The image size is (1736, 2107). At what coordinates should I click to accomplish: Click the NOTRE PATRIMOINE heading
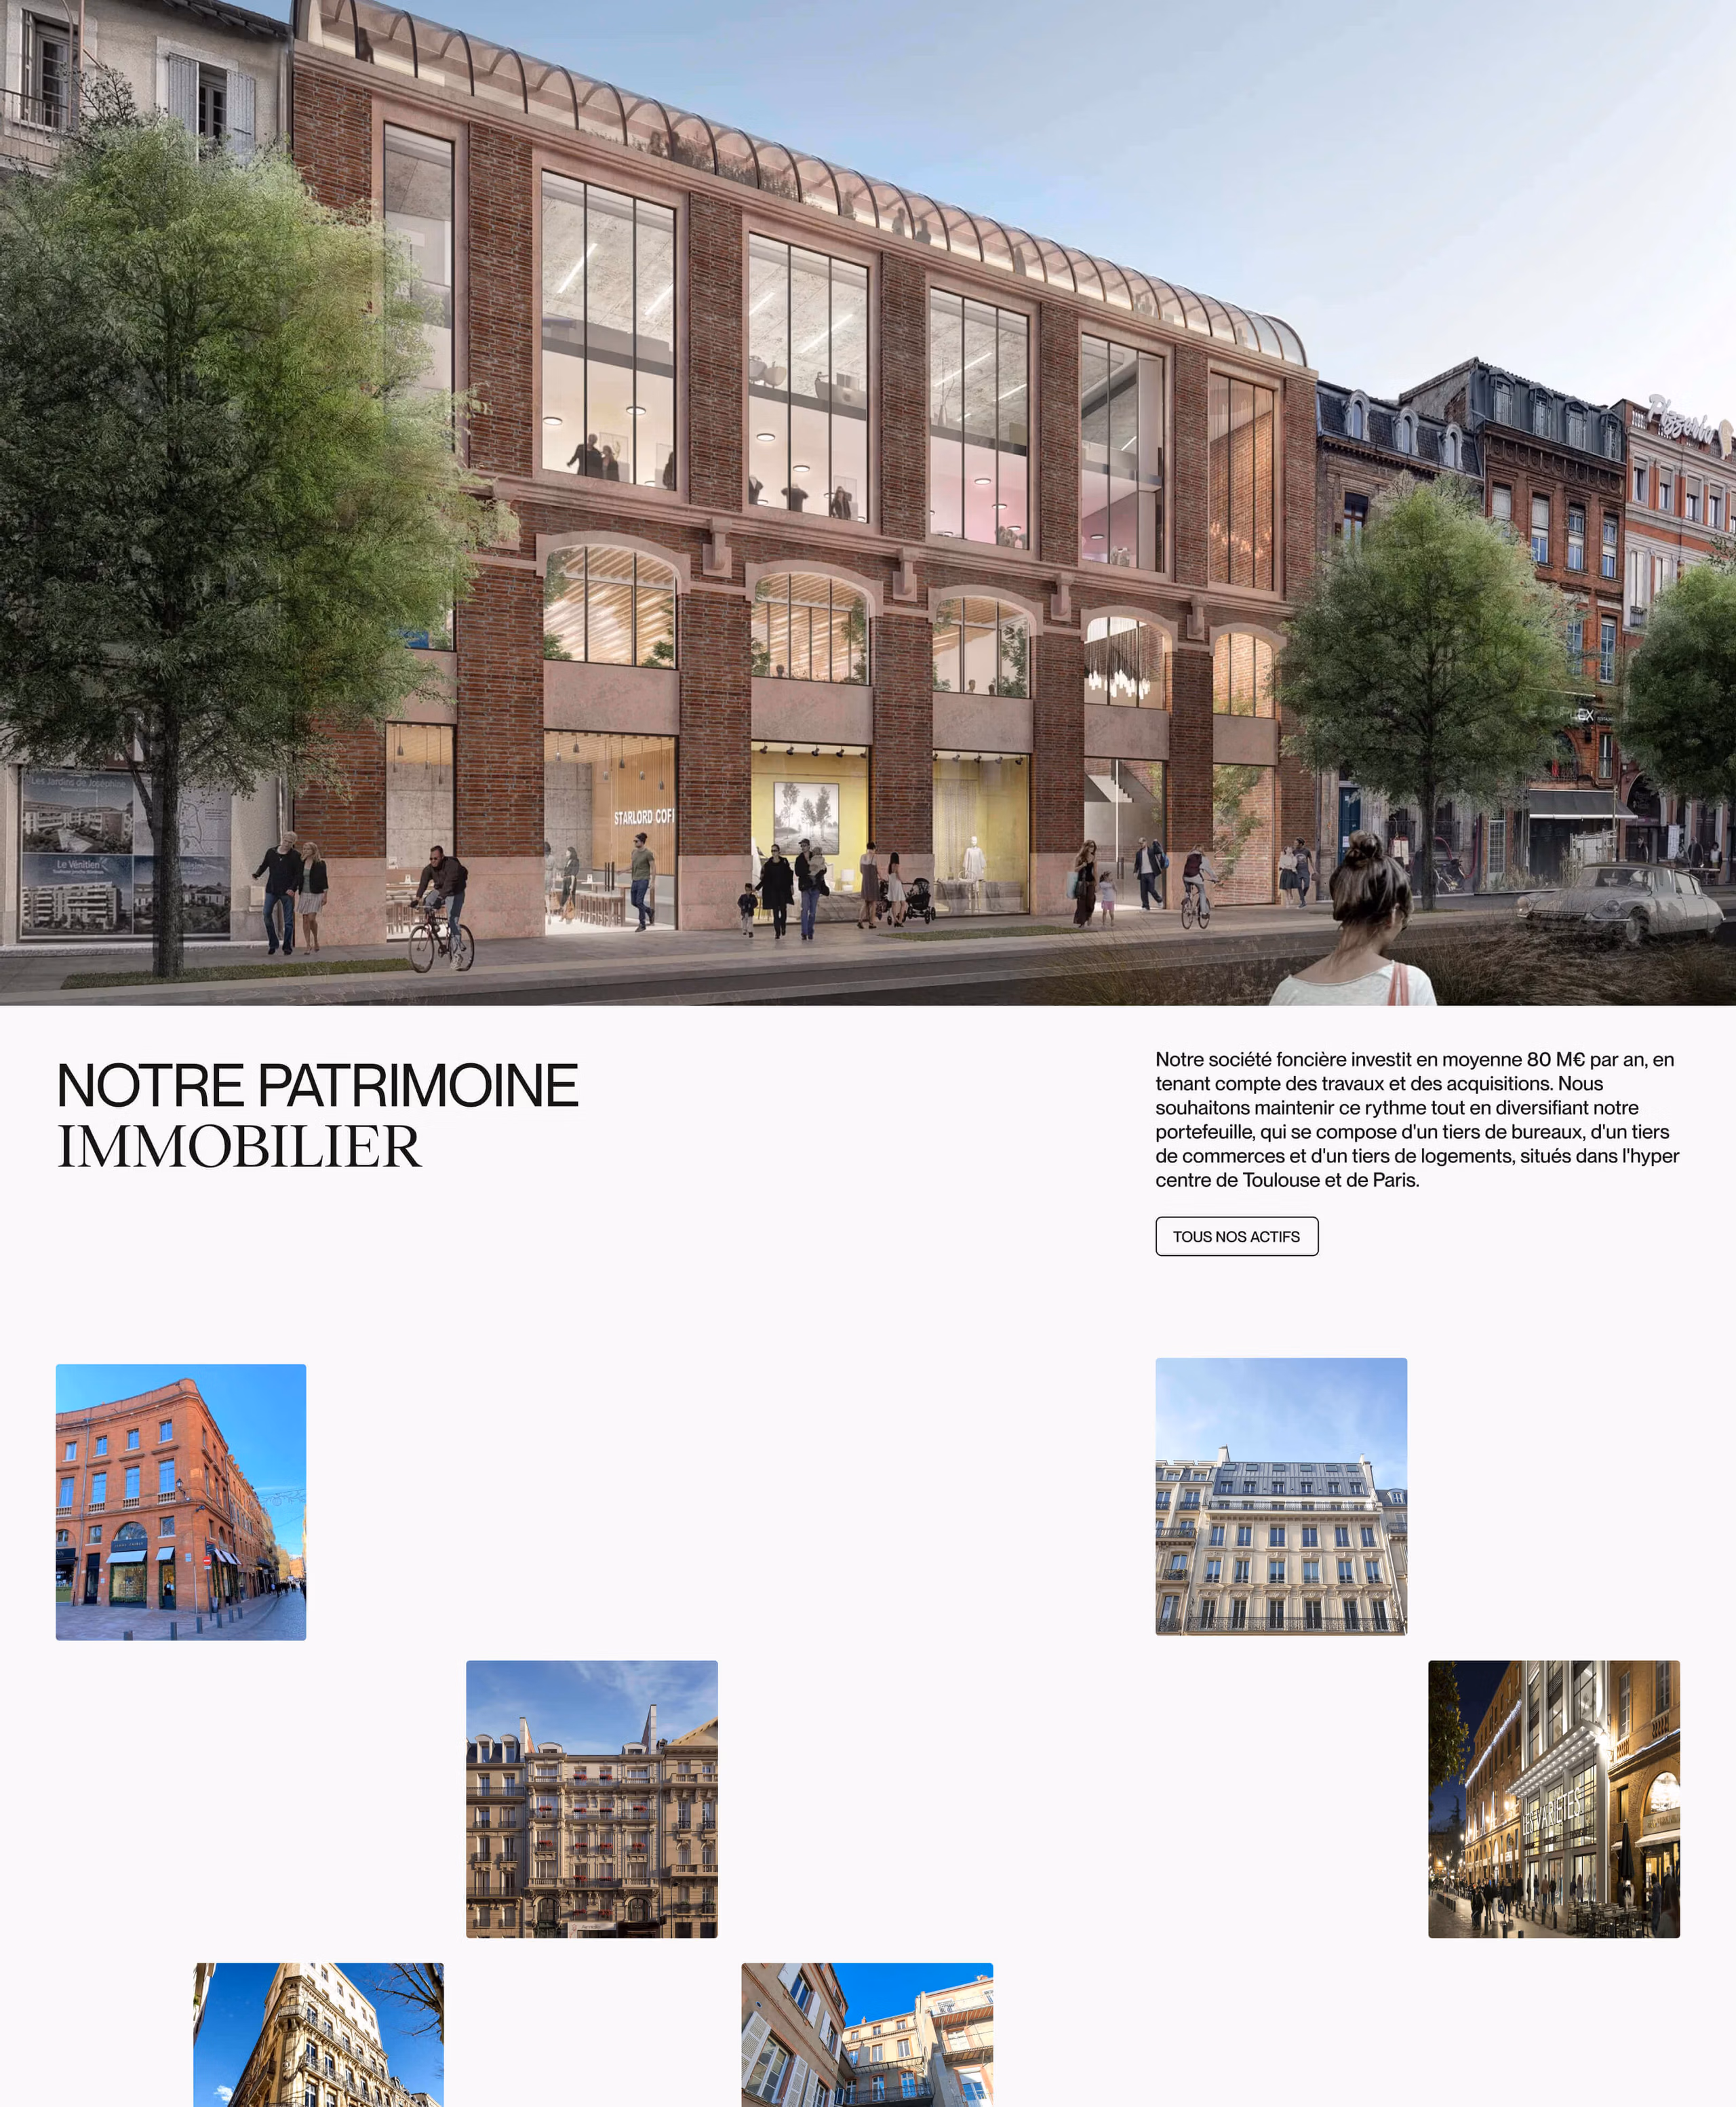(317, 1085)
